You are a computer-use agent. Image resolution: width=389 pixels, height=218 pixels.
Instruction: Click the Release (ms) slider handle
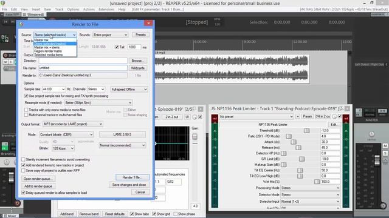(x=298, y=148)
